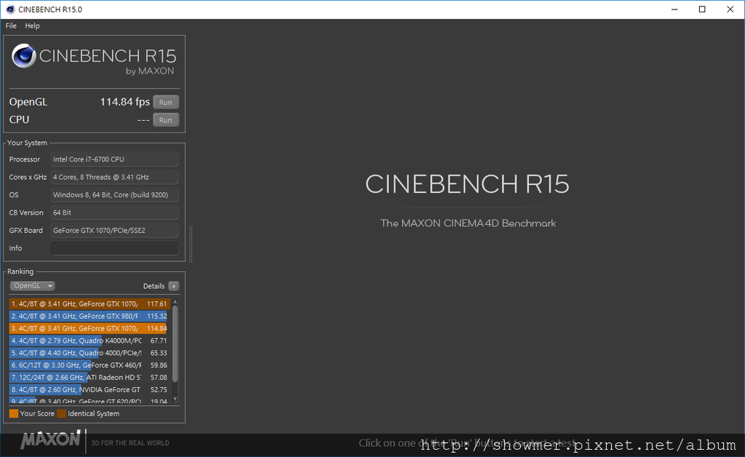Click ranking scrollbar down arrow
Screen dimensions: 745x457
click(x=175, y=399)
